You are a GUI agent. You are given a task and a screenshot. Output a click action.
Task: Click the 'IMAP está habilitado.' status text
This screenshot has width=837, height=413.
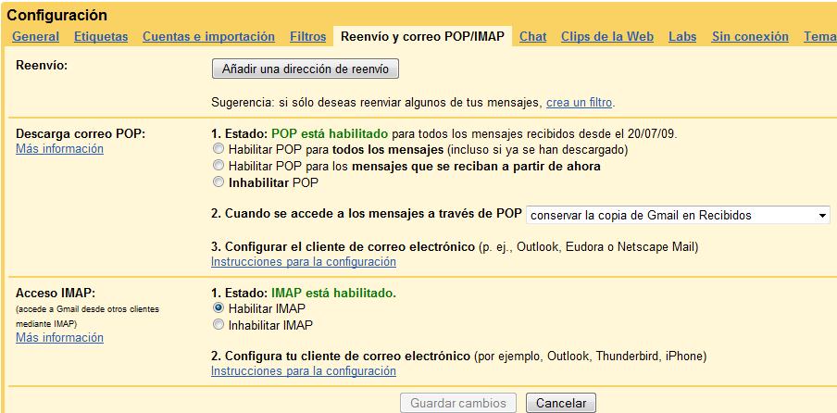tap(333, 293)
